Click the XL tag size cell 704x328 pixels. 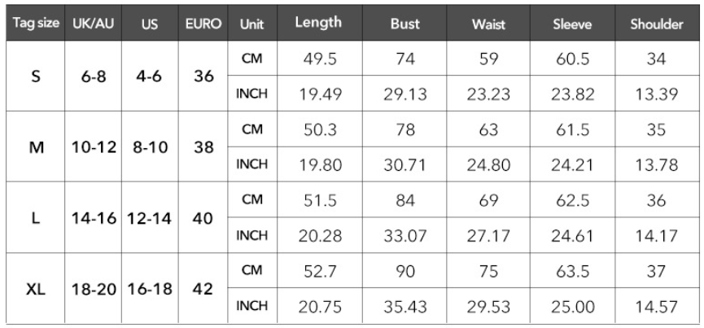tap(36, 289)
